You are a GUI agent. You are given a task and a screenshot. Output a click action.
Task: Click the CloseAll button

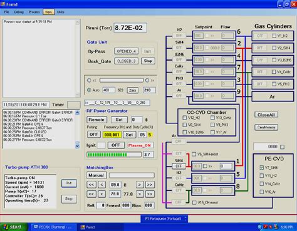pos(266,115)
